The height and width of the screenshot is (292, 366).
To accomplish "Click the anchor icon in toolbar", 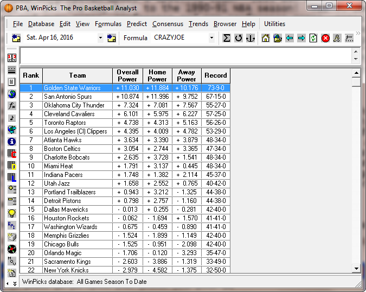I will point(250,38).
